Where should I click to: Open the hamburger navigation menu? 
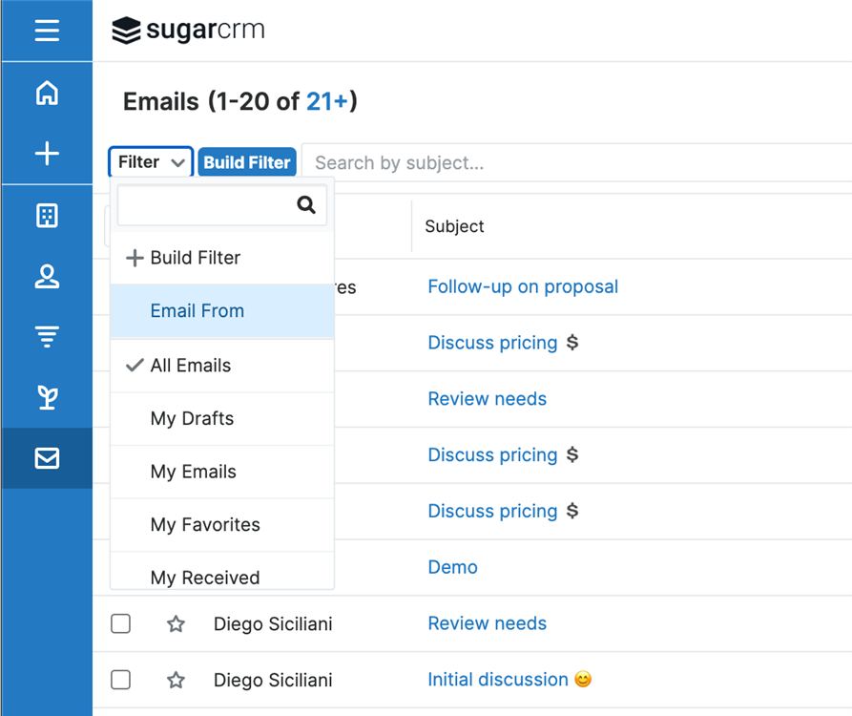tap(47, 31)
